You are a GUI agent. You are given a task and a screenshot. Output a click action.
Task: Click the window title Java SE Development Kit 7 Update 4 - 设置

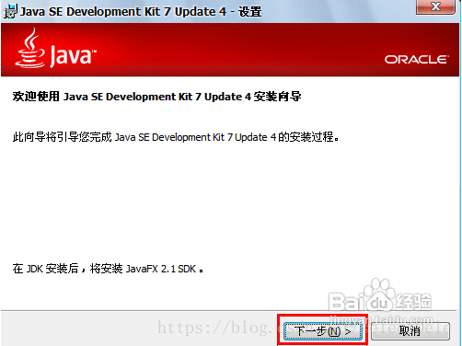[141, 12]
